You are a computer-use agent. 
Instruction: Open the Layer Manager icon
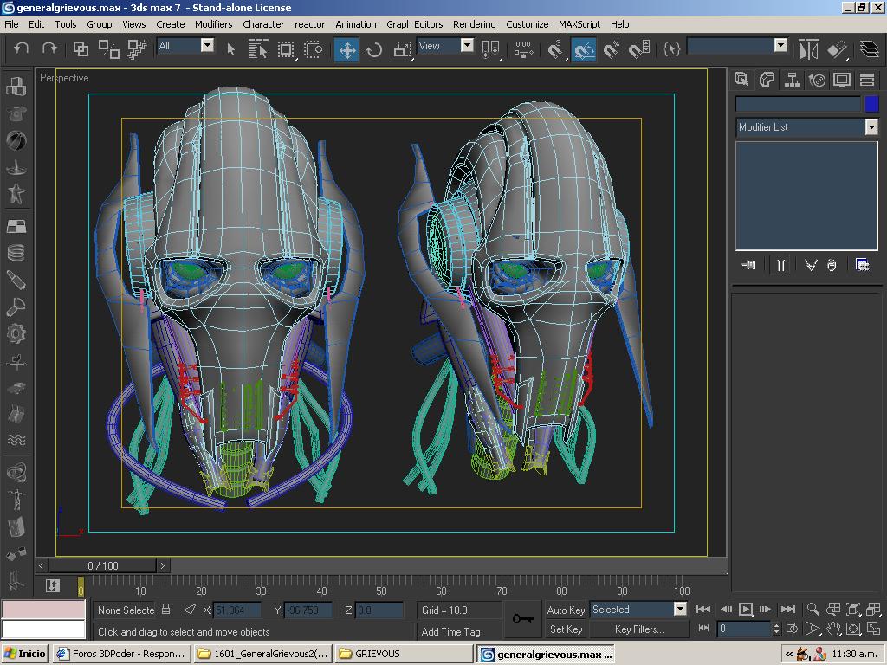tap(869, 49)
